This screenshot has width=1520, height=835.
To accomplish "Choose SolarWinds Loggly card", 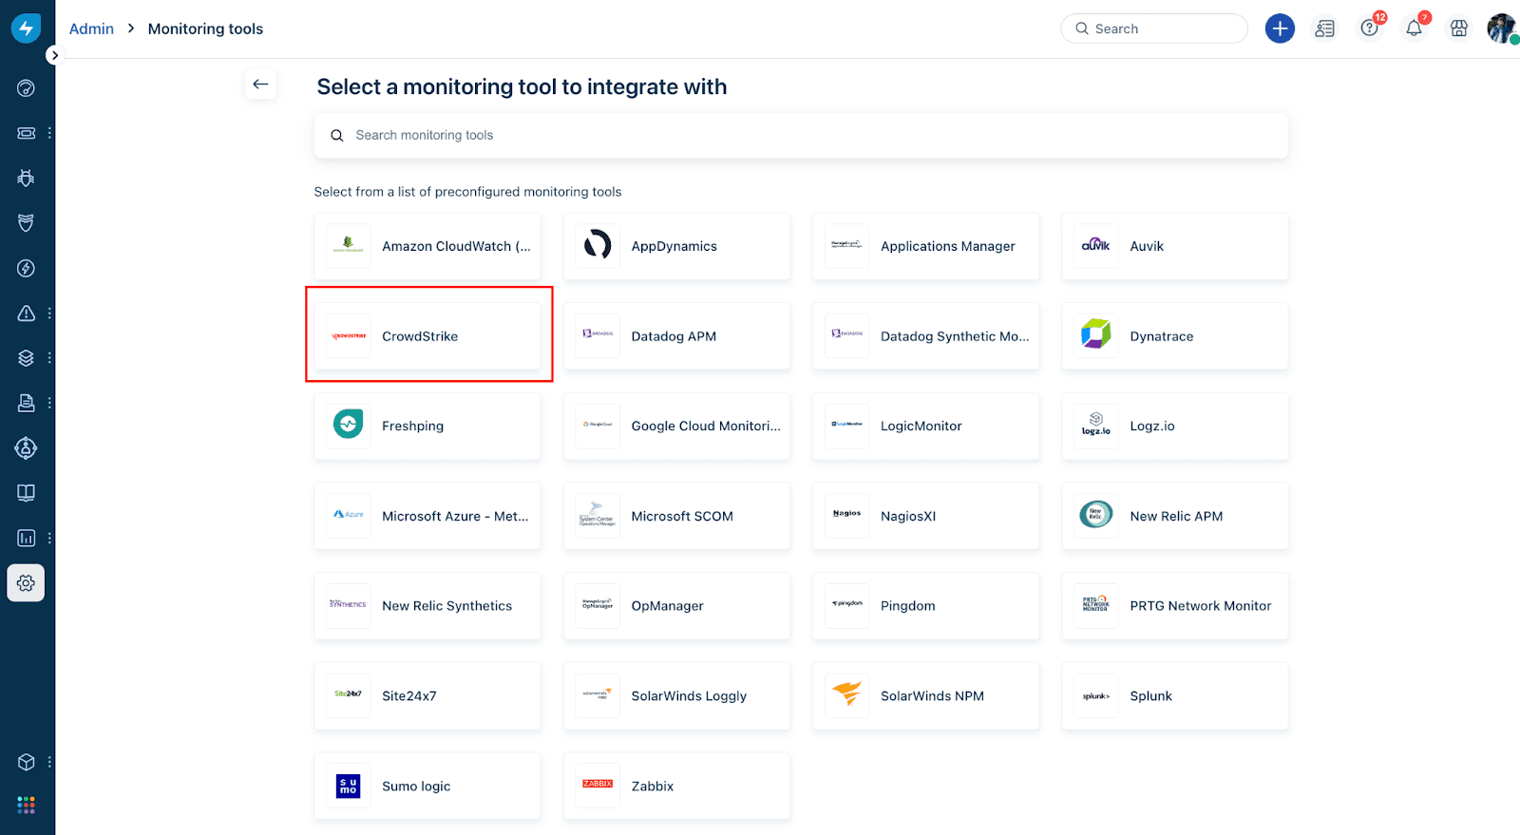I will (676, 695).
